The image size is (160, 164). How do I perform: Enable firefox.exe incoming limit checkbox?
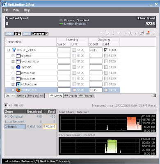(74, 90)
